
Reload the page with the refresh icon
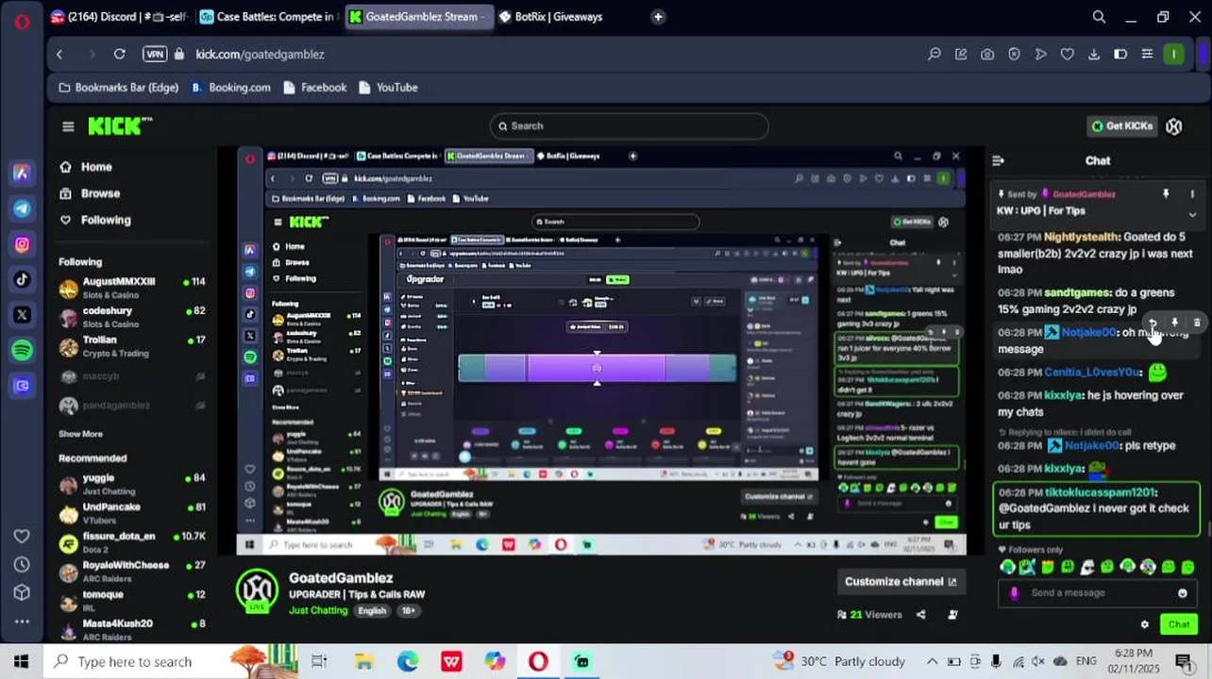pos(120,55)
